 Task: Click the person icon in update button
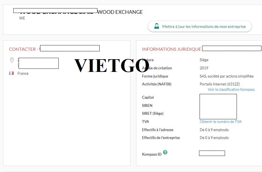click(156, 26)
